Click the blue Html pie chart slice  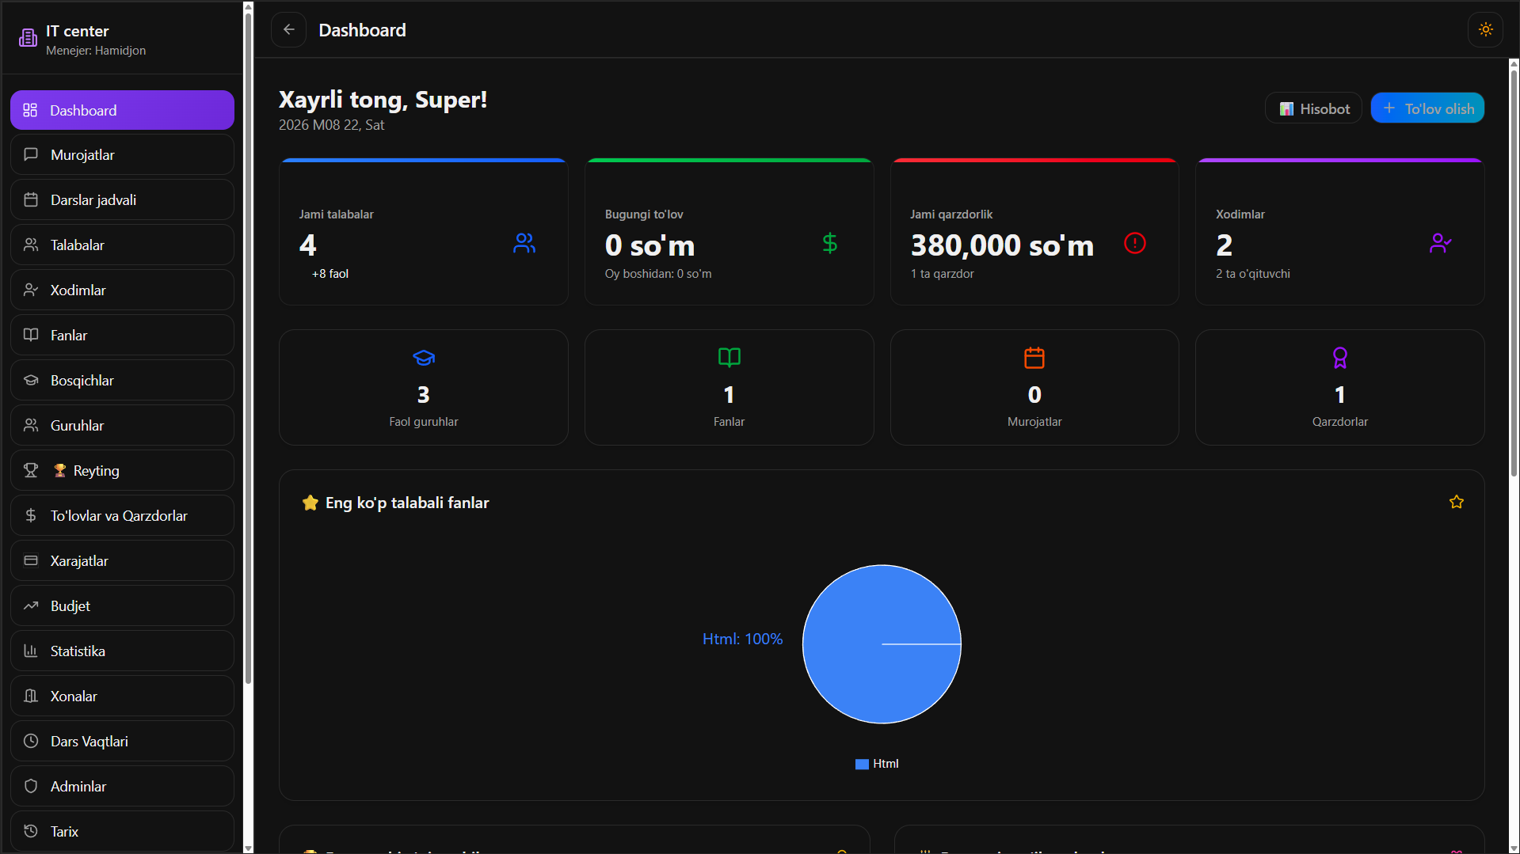click(882, 643)
